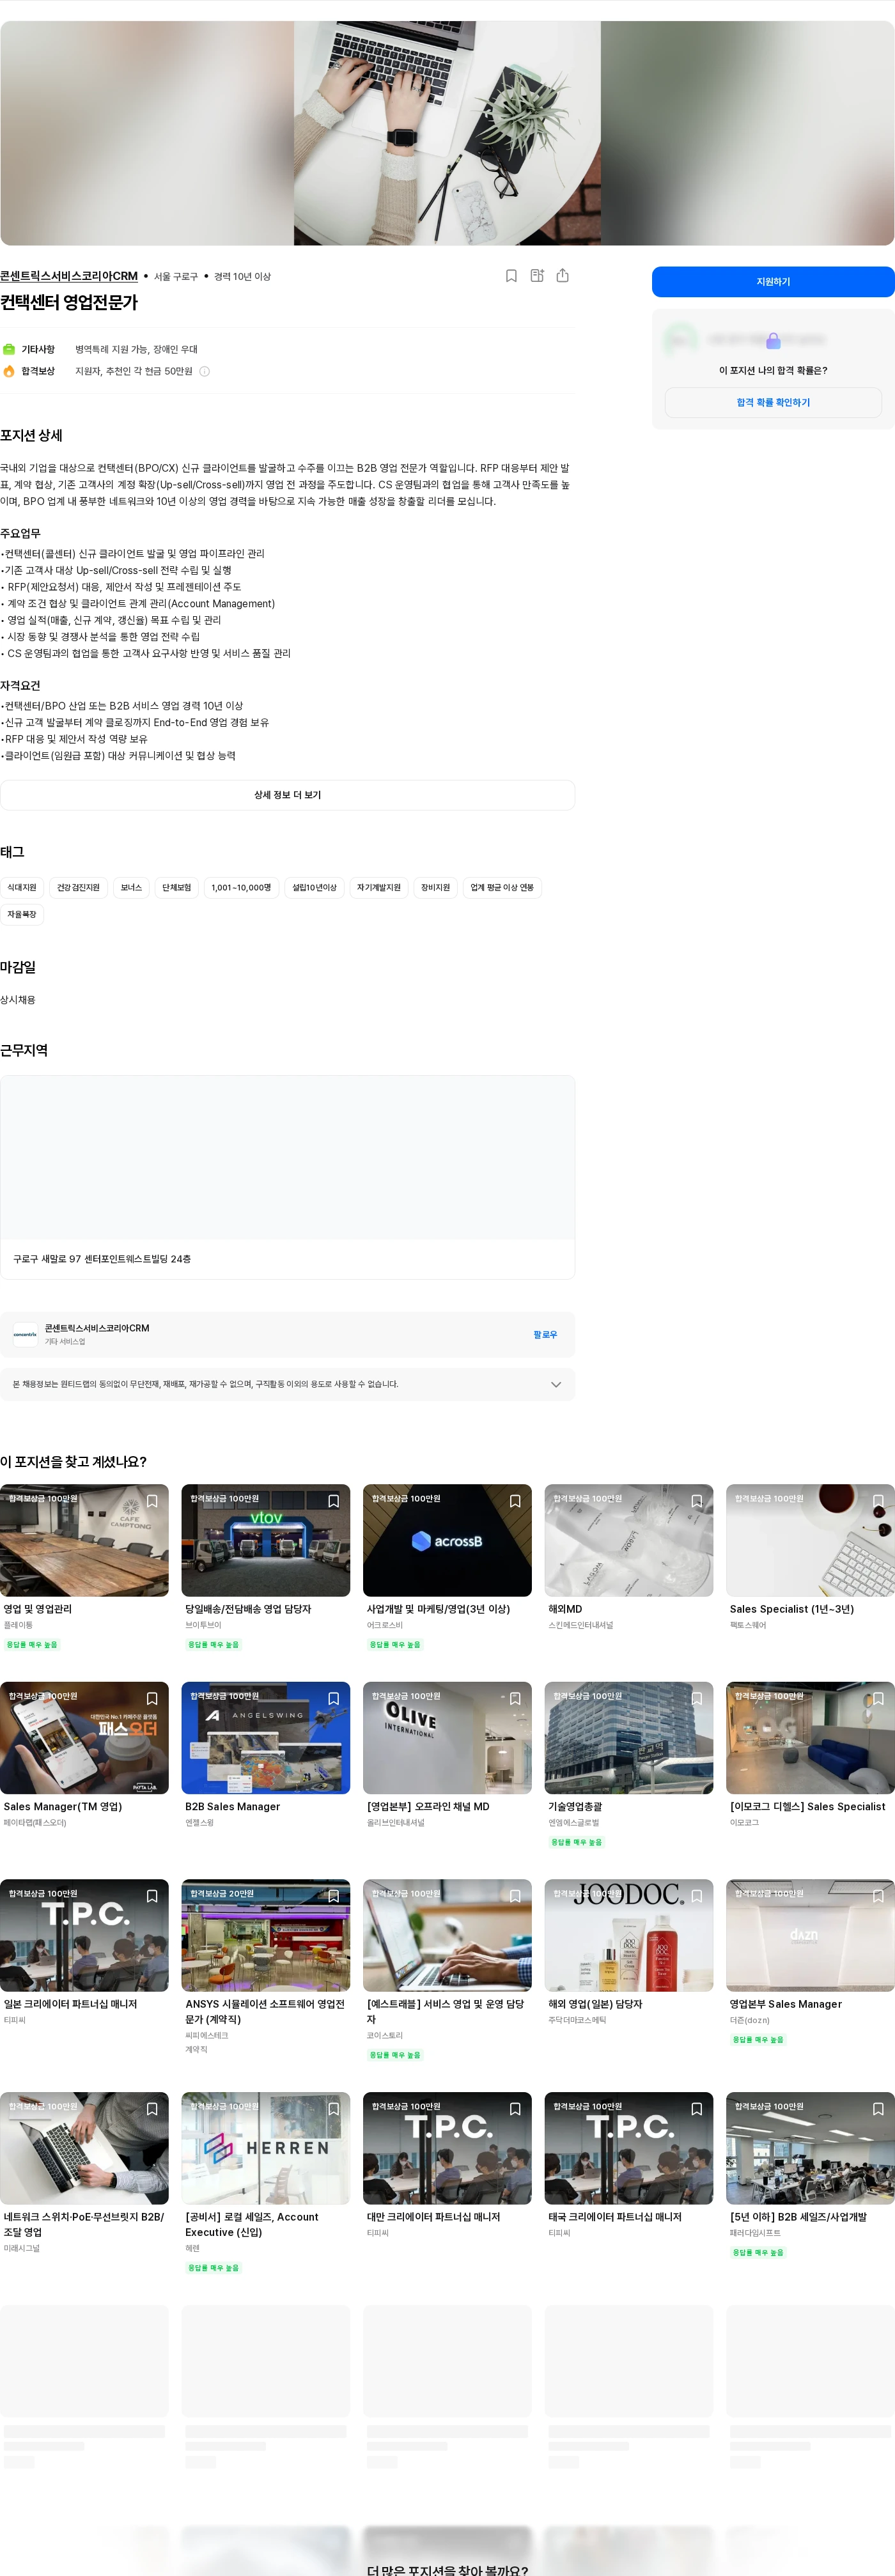Viewport: 895px width, 2576px height.
Task: Bookmark the Sales Specialist (1년~3년) card
Action: 878,1501
